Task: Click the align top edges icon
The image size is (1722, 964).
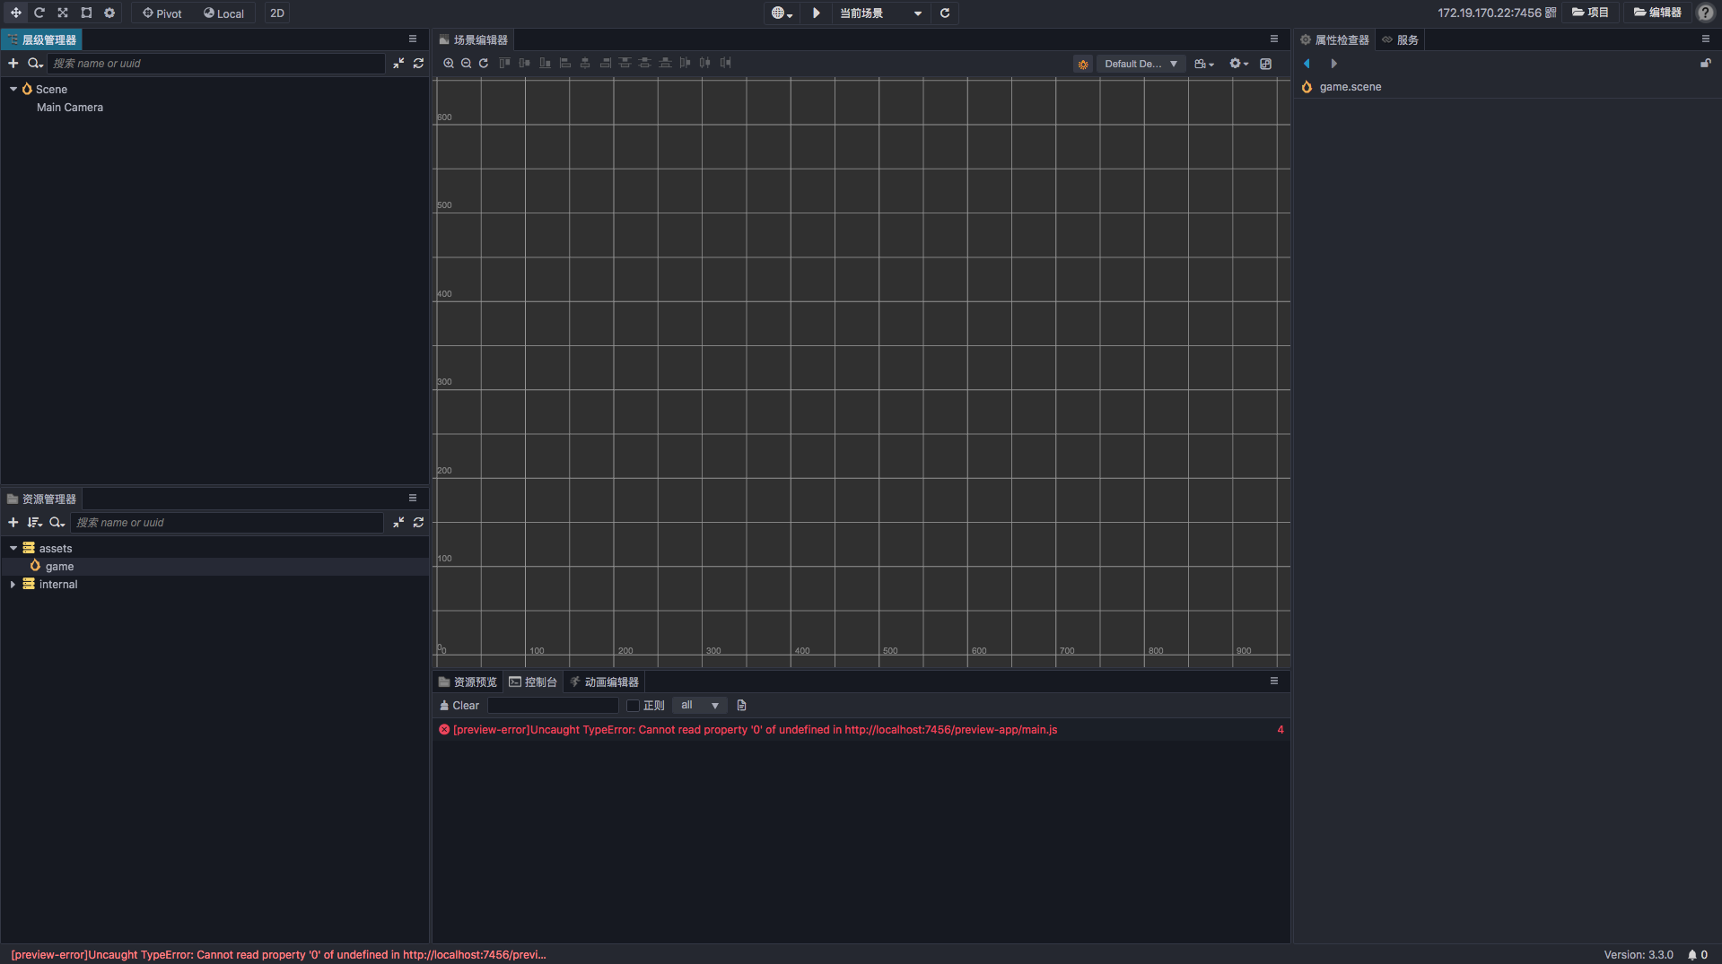Action: point(504,63)
